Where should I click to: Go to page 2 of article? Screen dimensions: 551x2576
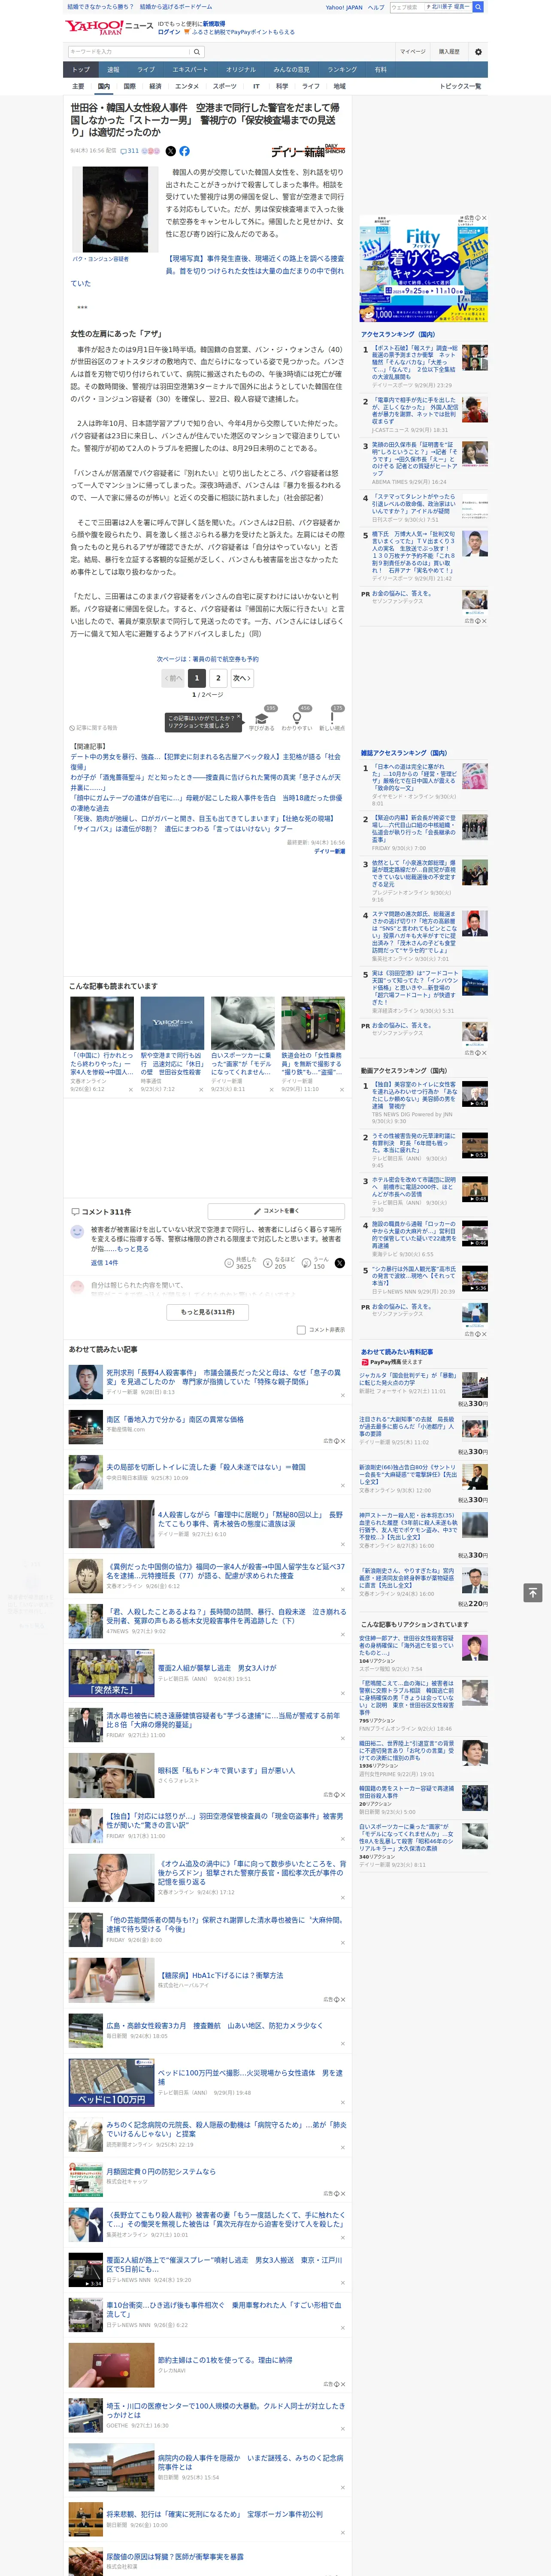[x=218, y=678]
